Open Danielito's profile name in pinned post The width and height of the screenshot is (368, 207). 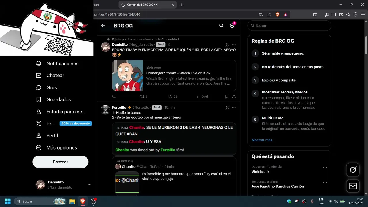pyautogui.click(x=120, y=45)
